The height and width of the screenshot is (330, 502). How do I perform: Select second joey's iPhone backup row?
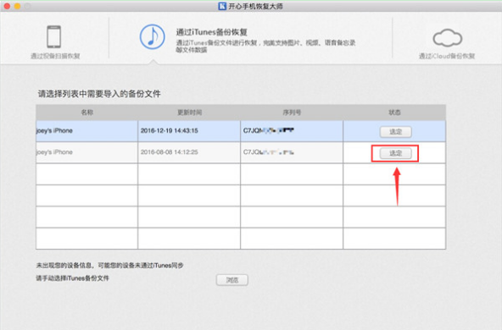(241, 152)
